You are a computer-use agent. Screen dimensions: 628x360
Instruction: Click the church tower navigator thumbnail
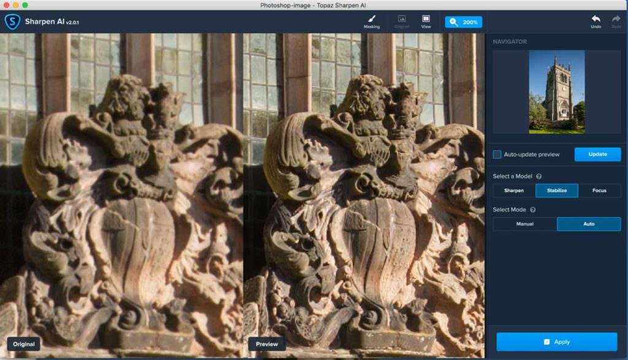[557, 92]
